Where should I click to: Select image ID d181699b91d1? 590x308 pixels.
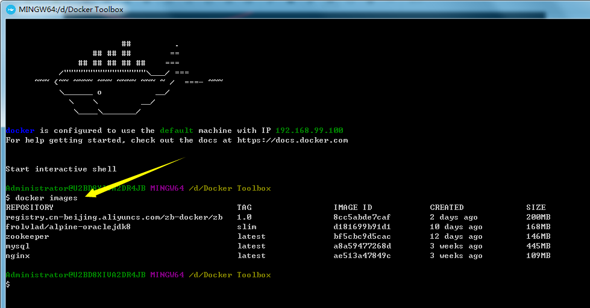362,227
